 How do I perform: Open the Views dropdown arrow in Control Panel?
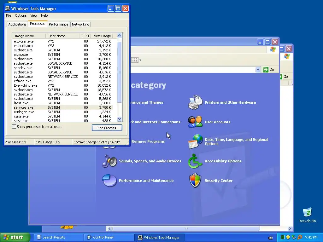140,60
